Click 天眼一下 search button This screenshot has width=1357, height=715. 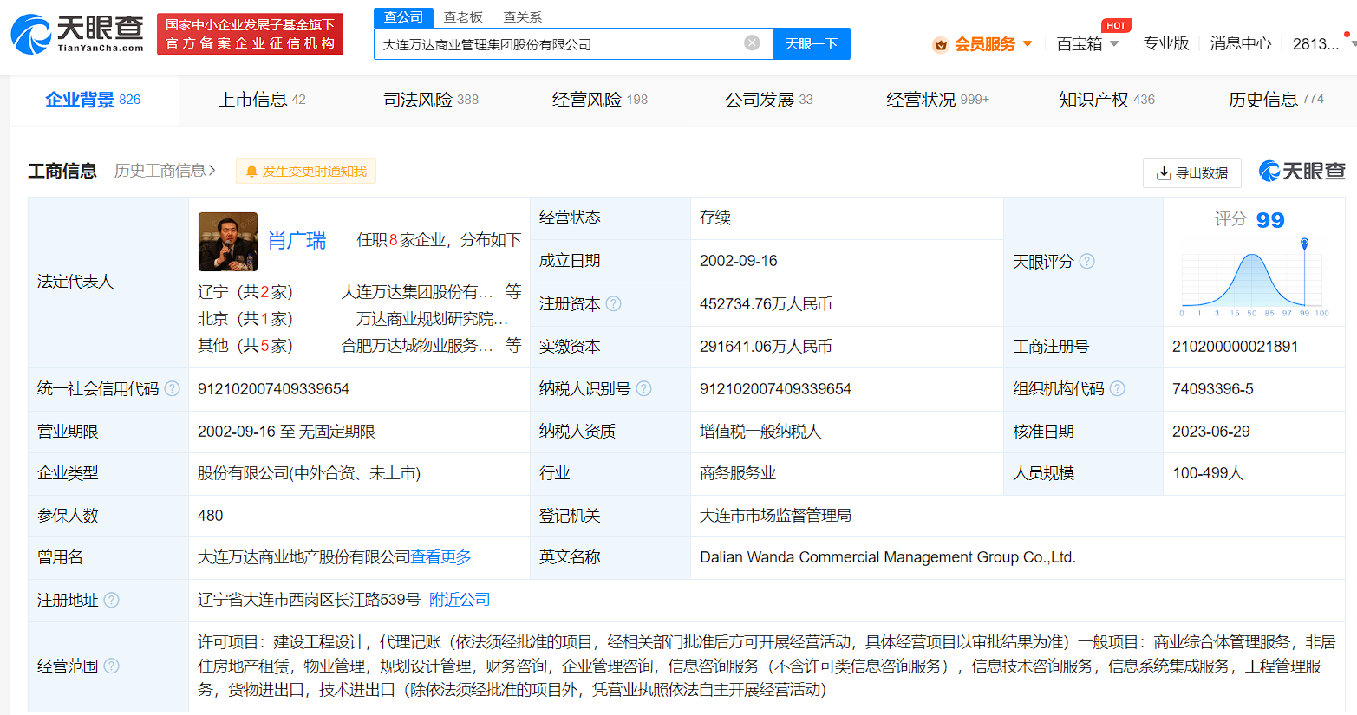(x=811, y=43)
